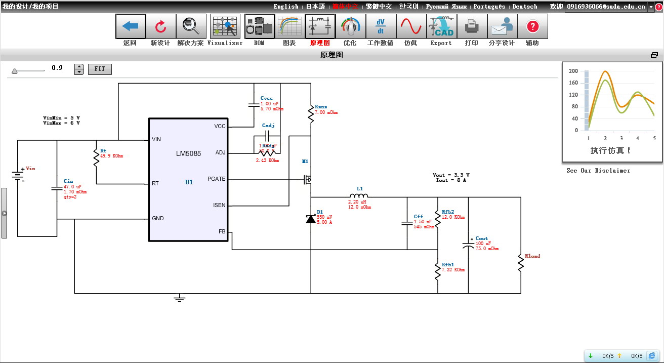
Task: Open the 图表 charts icon
Action: (x=289, y=26)
